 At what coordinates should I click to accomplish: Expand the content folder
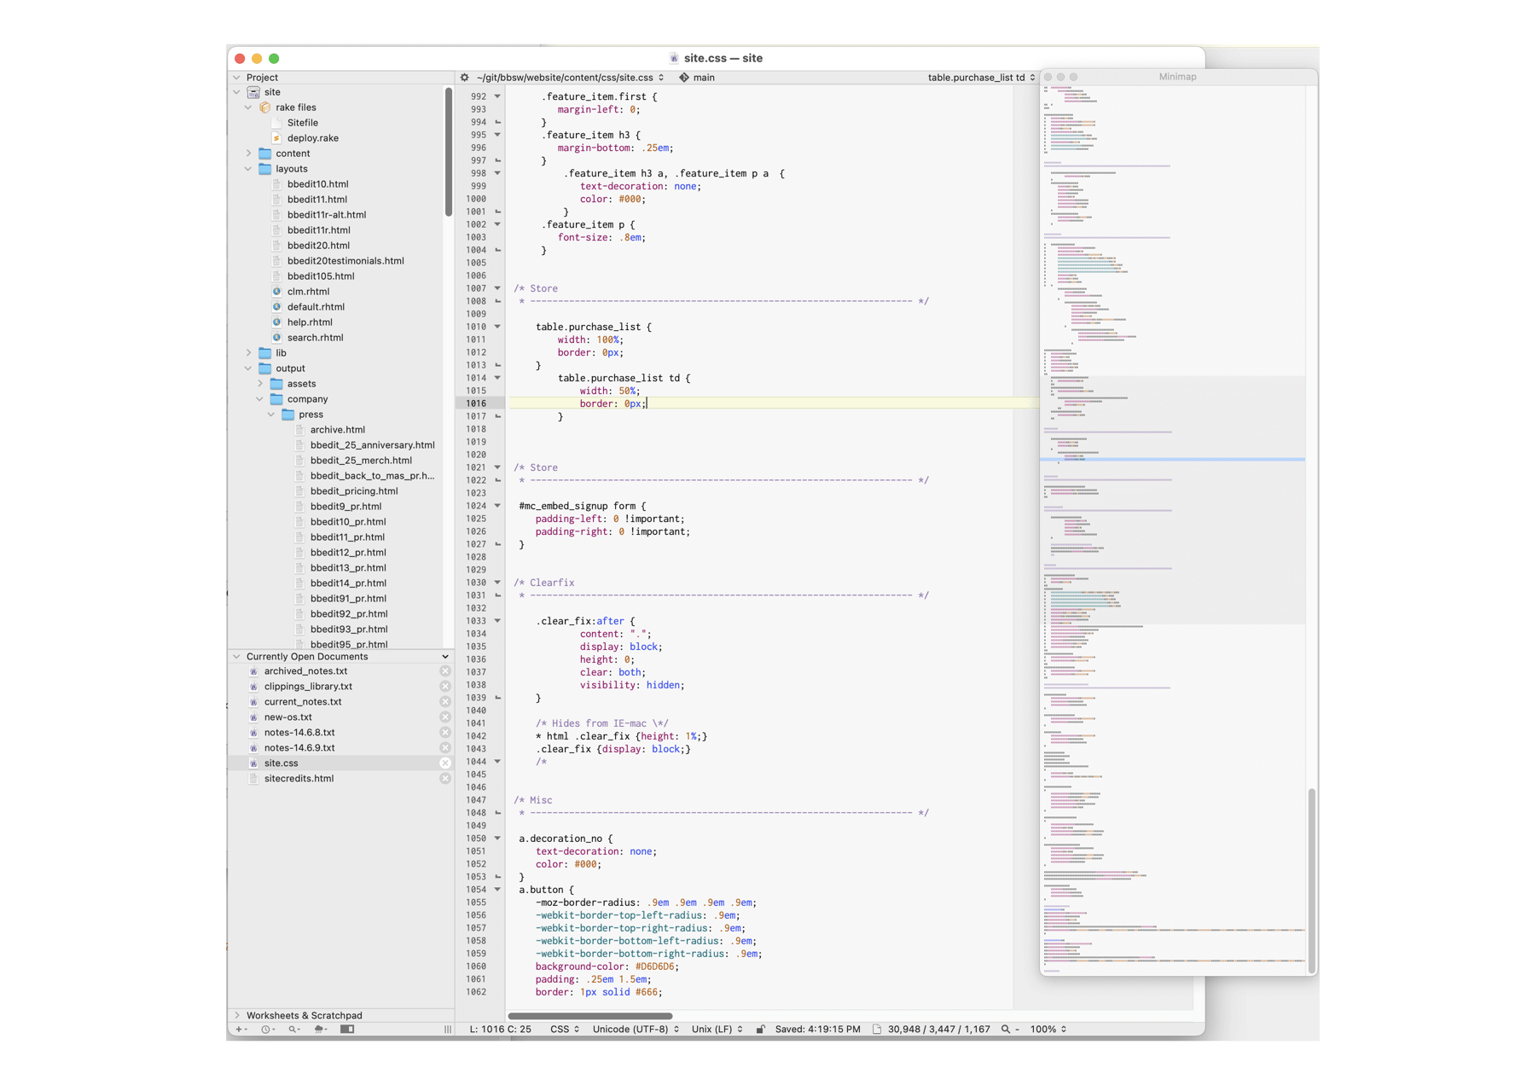click(x=249, y=154)
